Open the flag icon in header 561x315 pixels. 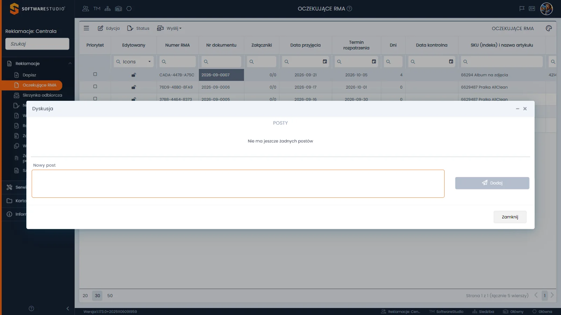tap(522, 9)
